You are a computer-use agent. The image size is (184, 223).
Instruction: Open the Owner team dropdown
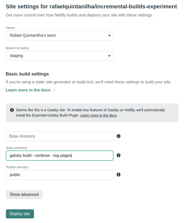coord(59,35)
